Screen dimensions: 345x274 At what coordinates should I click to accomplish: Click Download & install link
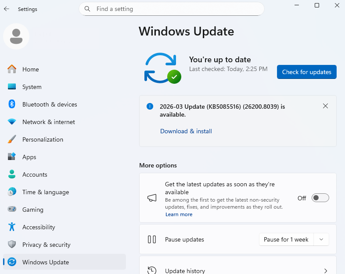point(186,131)
